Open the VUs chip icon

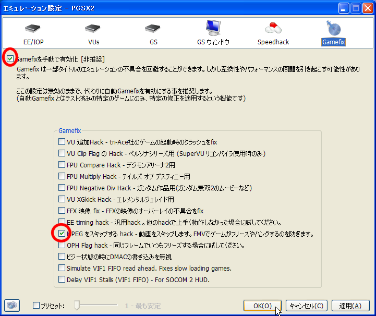pos(93,29)
